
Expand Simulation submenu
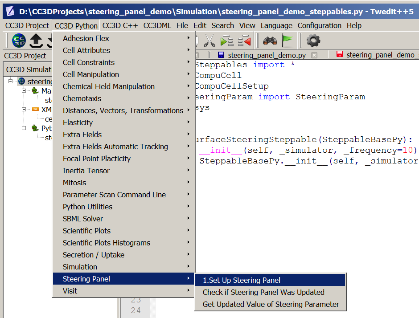tap(124, 266)
